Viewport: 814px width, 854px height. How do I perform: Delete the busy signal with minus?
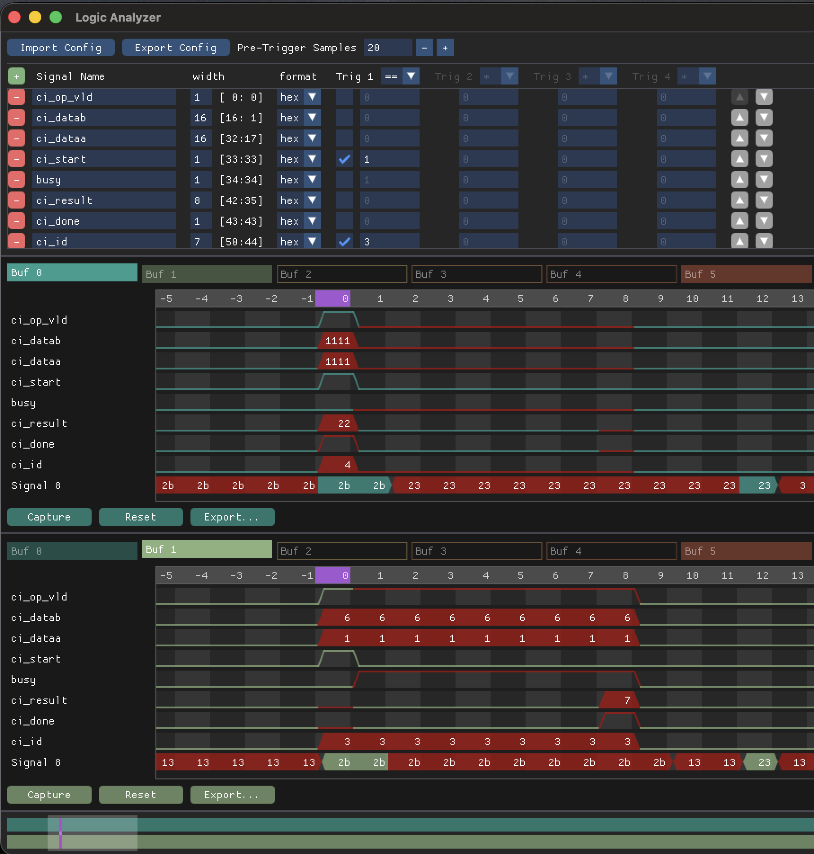(17, 180)
